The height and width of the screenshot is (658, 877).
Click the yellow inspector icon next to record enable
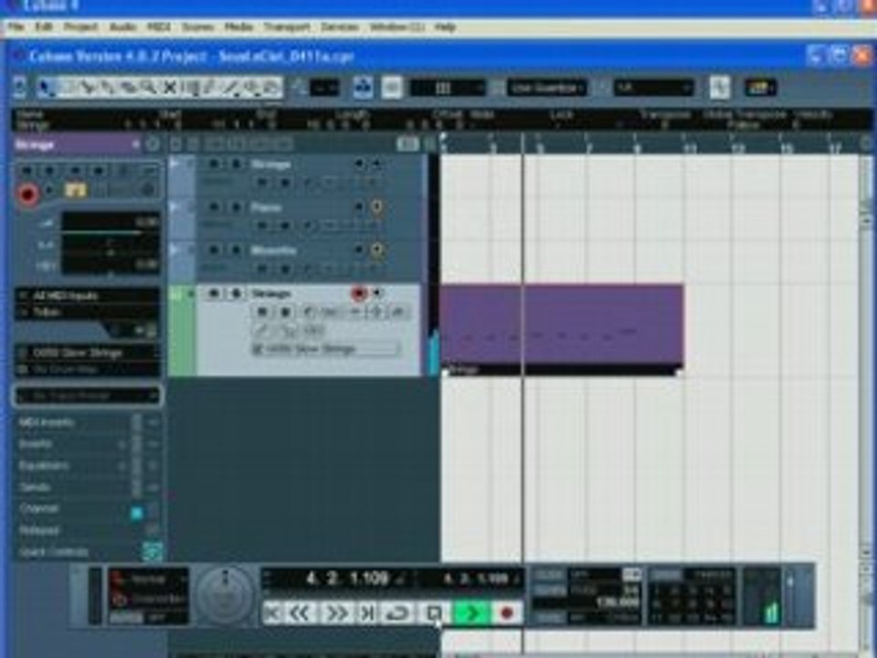pyautogui.click(x=76, y=191)
